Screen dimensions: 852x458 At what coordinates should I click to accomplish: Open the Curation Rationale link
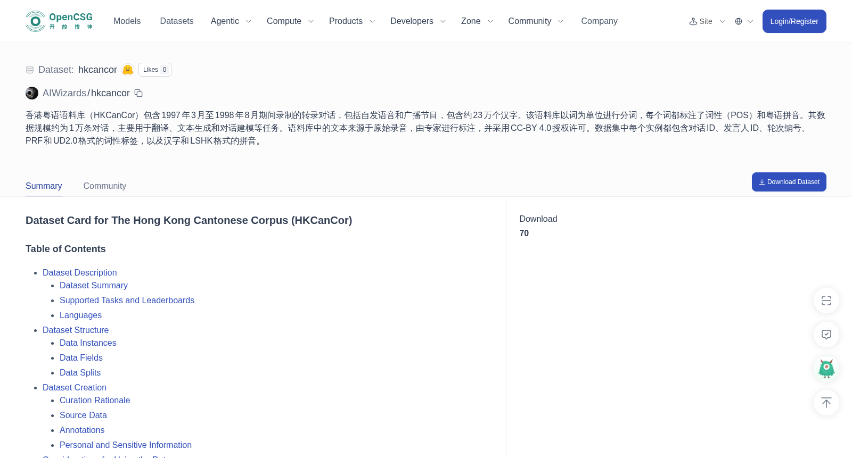tap(95, 400)
